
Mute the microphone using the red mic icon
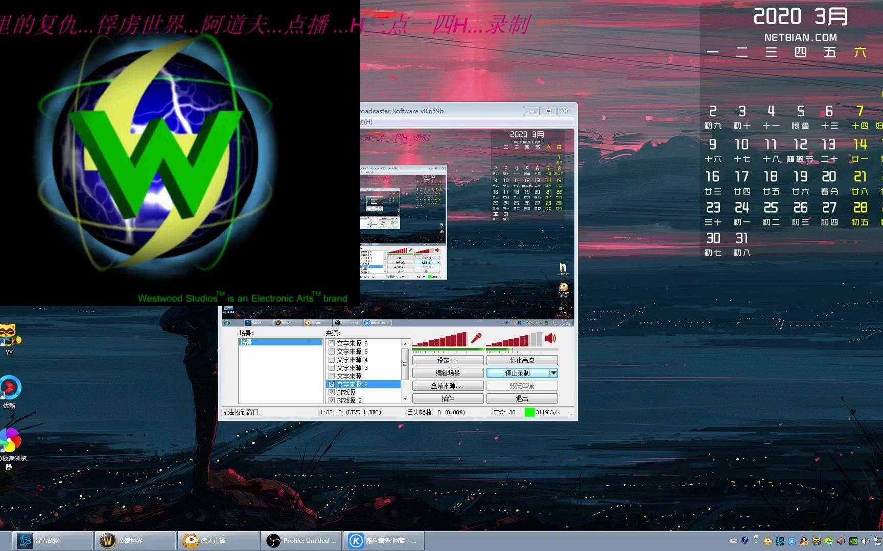tap(476, 338)
